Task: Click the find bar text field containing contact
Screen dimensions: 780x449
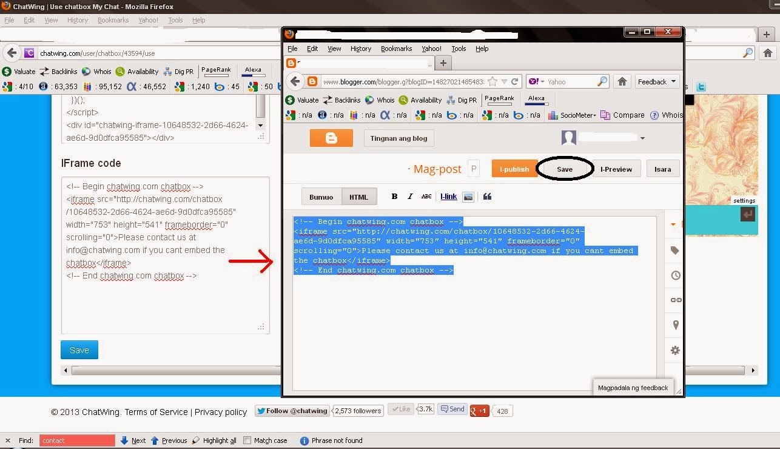Action: click(77, 441)
